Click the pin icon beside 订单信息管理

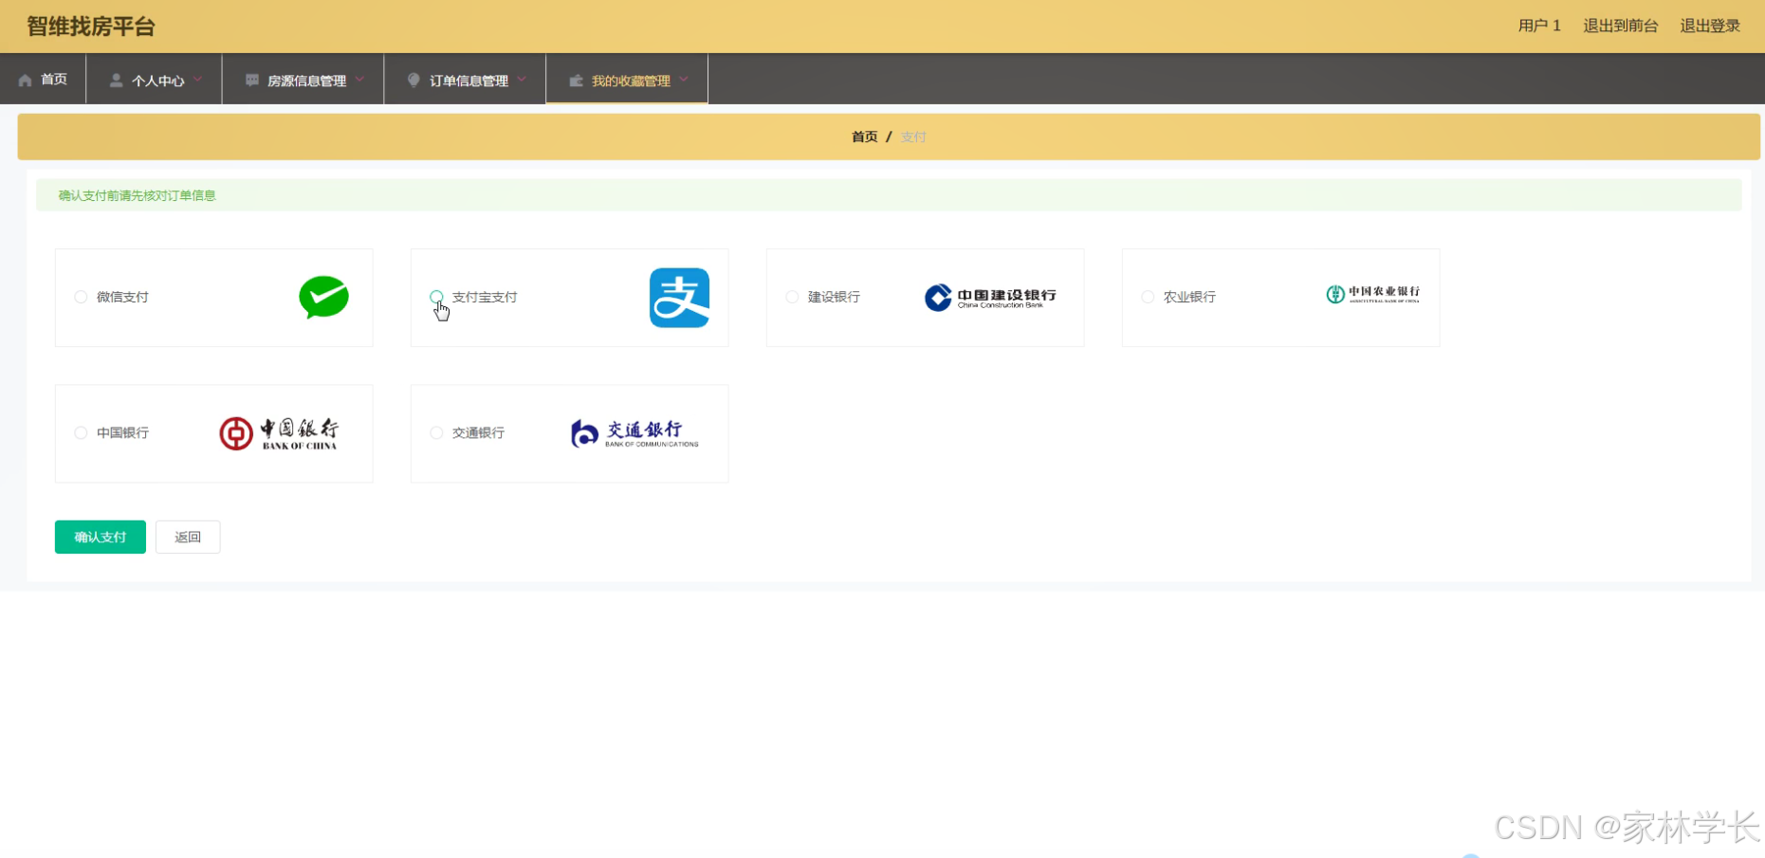click(x=414, y=81)
